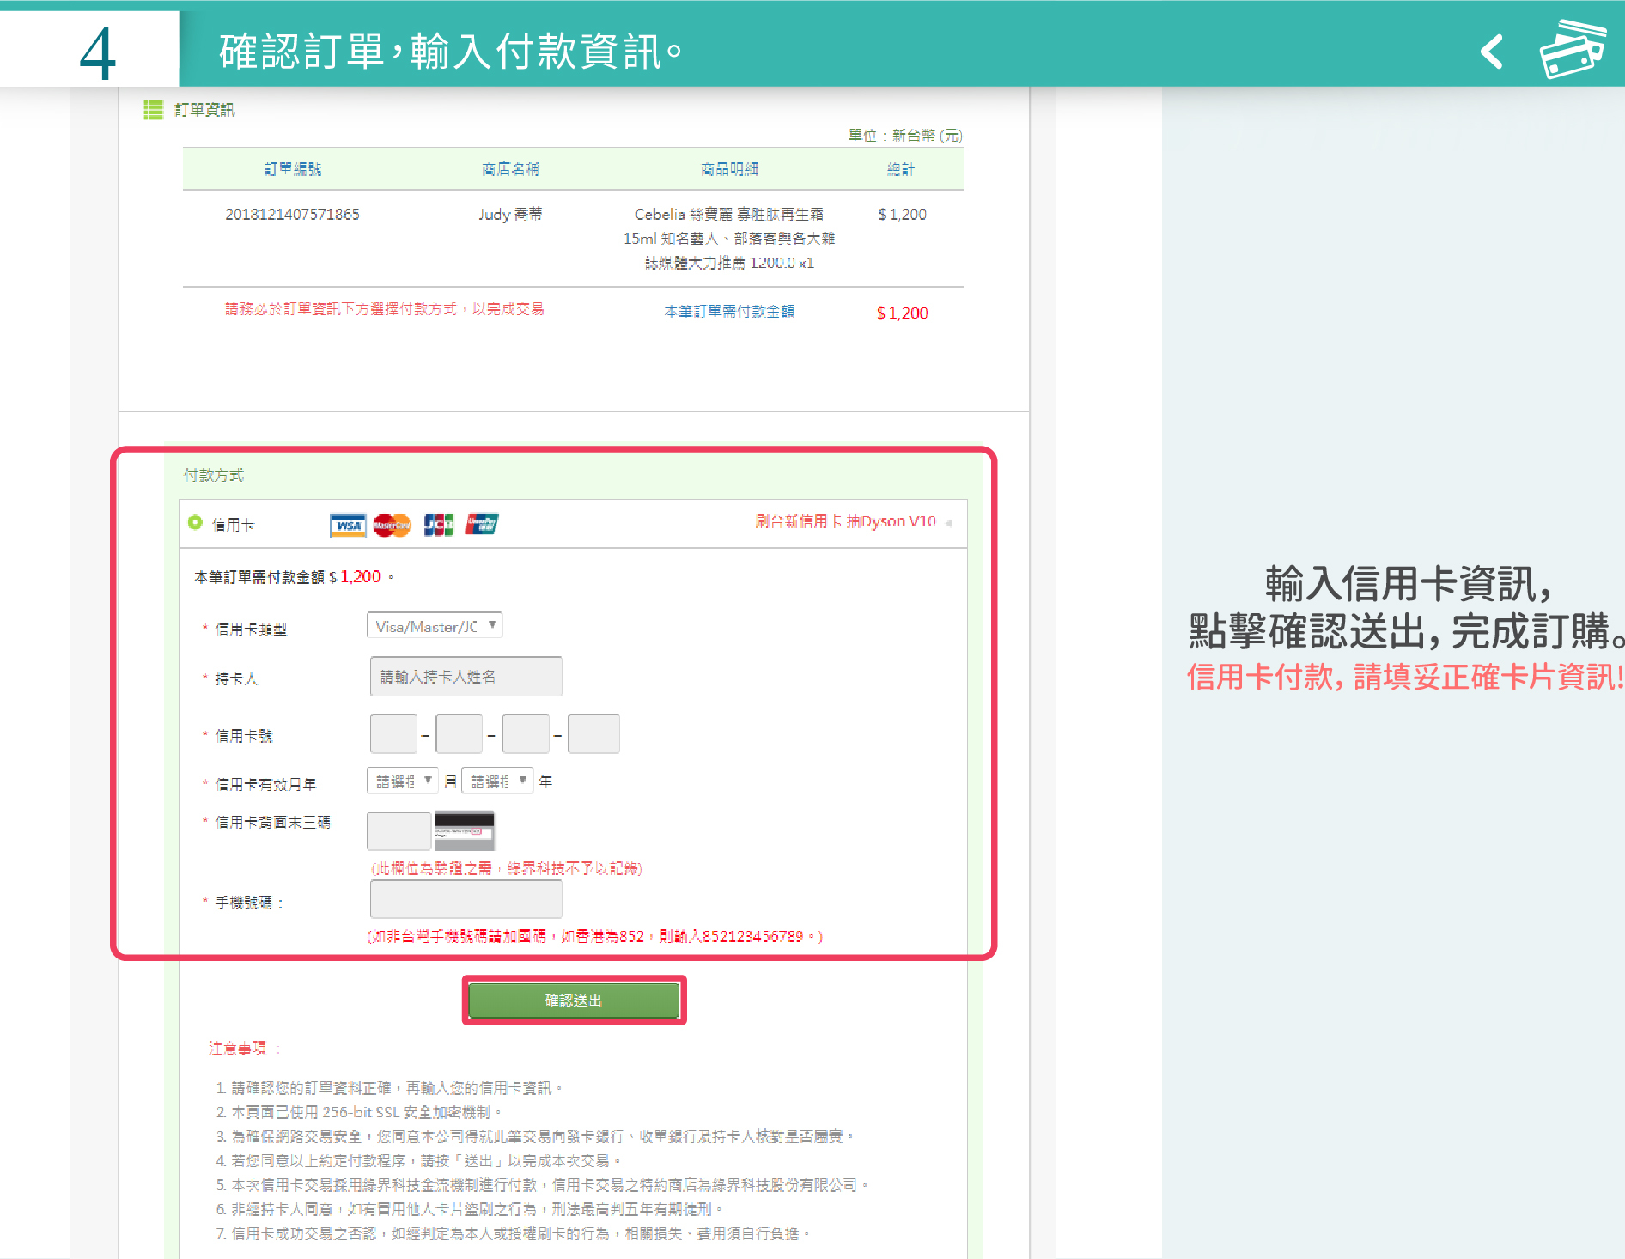Open the Visa/Master/JCB card type dropdown
This screenshot has width=1625, height=1259.
(435, 626)
